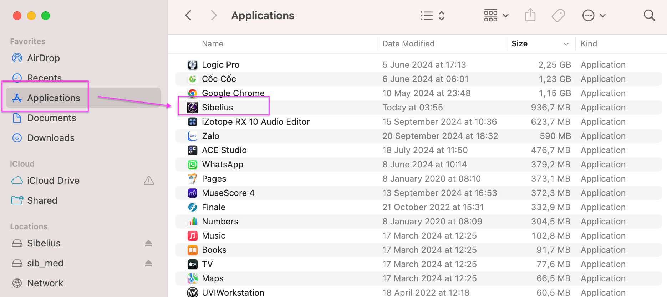Click the TV app icon

tap(193, 264)
